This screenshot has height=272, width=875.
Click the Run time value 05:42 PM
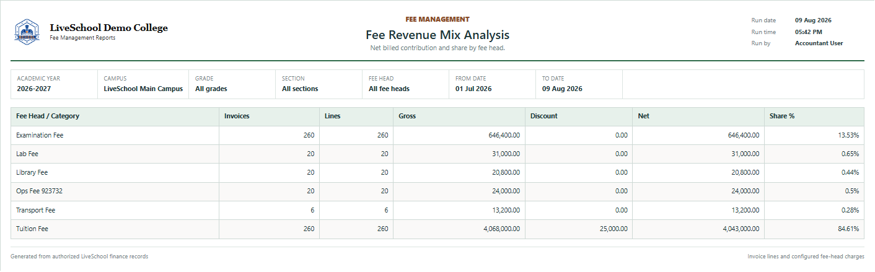(x=809, y=32)
